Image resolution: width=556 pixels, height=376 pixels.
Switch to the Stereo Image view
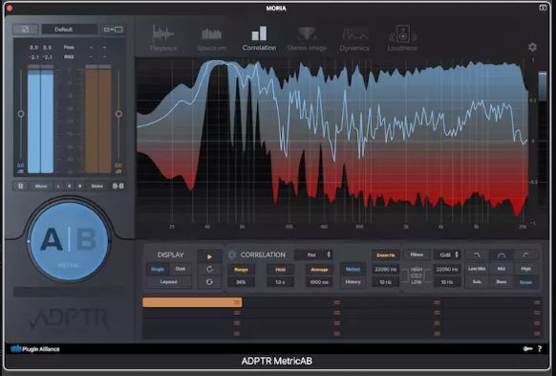[307, 38]
